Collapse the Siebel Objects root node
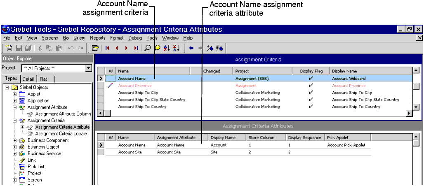 pyautogui.click(x=7, y=88)
